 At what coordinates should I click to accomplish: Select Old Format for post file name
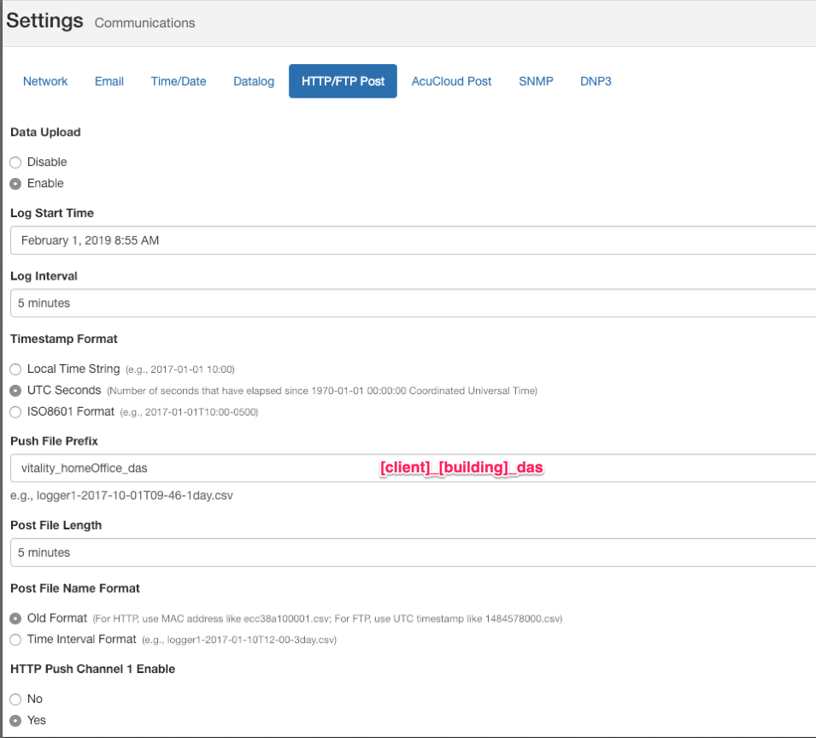[x=15, y=618]
